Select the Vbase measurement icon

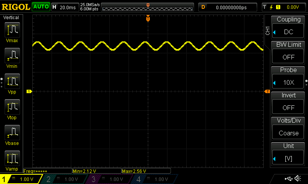(x=12, y=133)
